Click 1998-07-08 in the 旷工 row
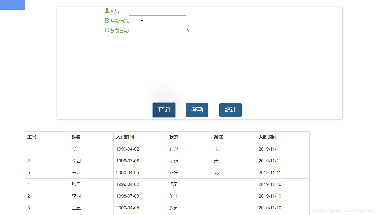 click(x=128, y=196)
